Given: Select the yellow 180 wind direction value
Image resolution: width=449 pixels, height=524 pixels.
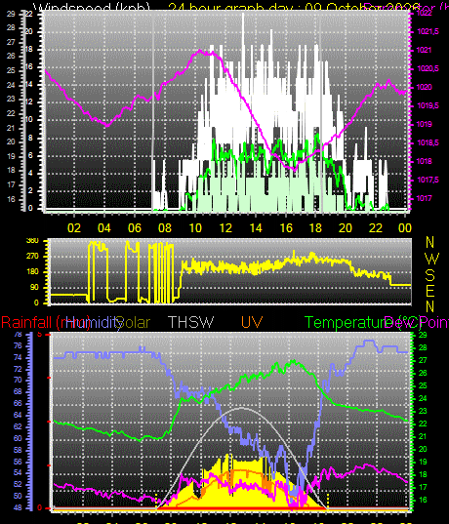Looking at the screenshot, I should pos(32,271).
